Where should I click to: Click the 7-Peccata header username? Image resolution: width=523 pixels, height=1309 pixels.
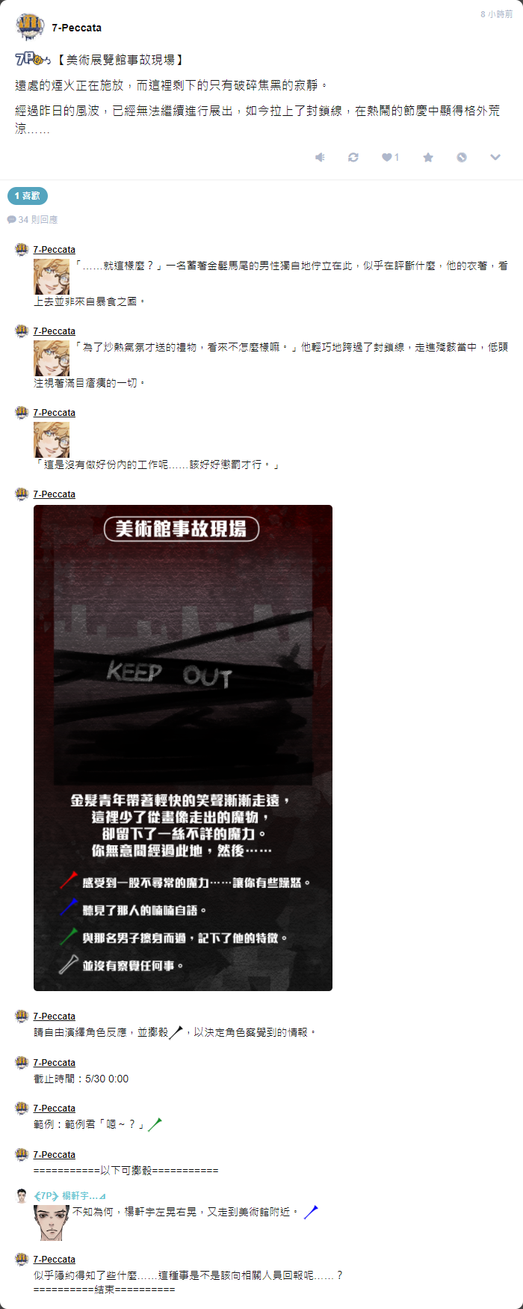pyautogui.click(x=76, y=28)
